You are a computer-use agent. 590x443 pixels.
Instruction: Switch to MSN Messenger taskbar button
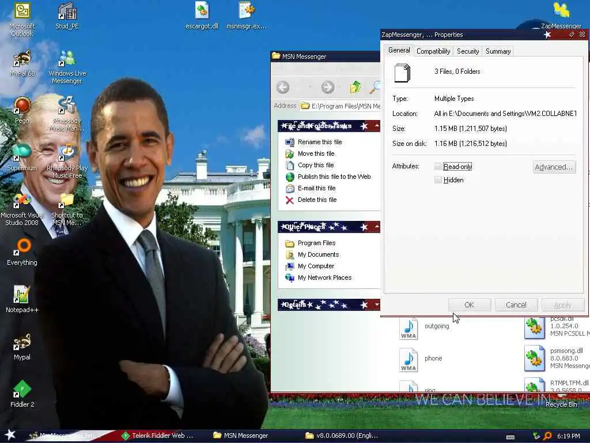pyautogui.click(x=241, y=436)
